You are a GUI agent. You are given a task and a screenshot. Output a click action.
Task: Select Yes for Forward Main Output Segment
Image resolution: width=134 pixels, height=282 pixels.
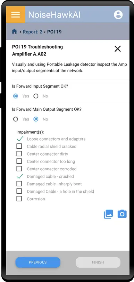coord(16,119)
